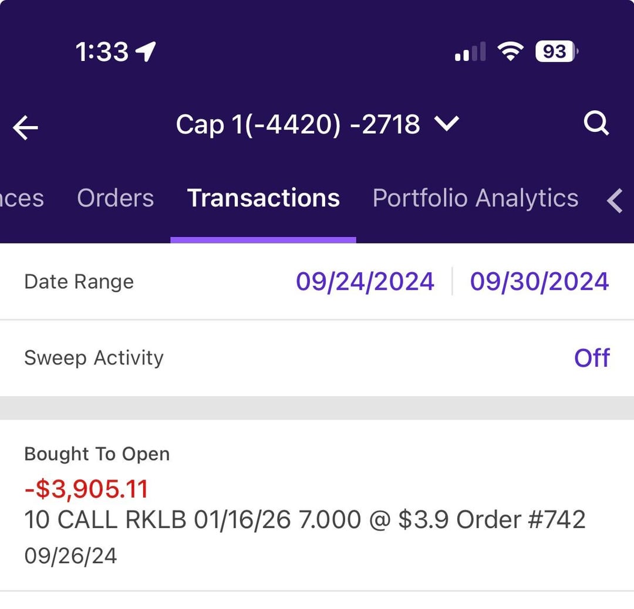Open end date 09/30/2024 picker

click(x=539, y=282)
